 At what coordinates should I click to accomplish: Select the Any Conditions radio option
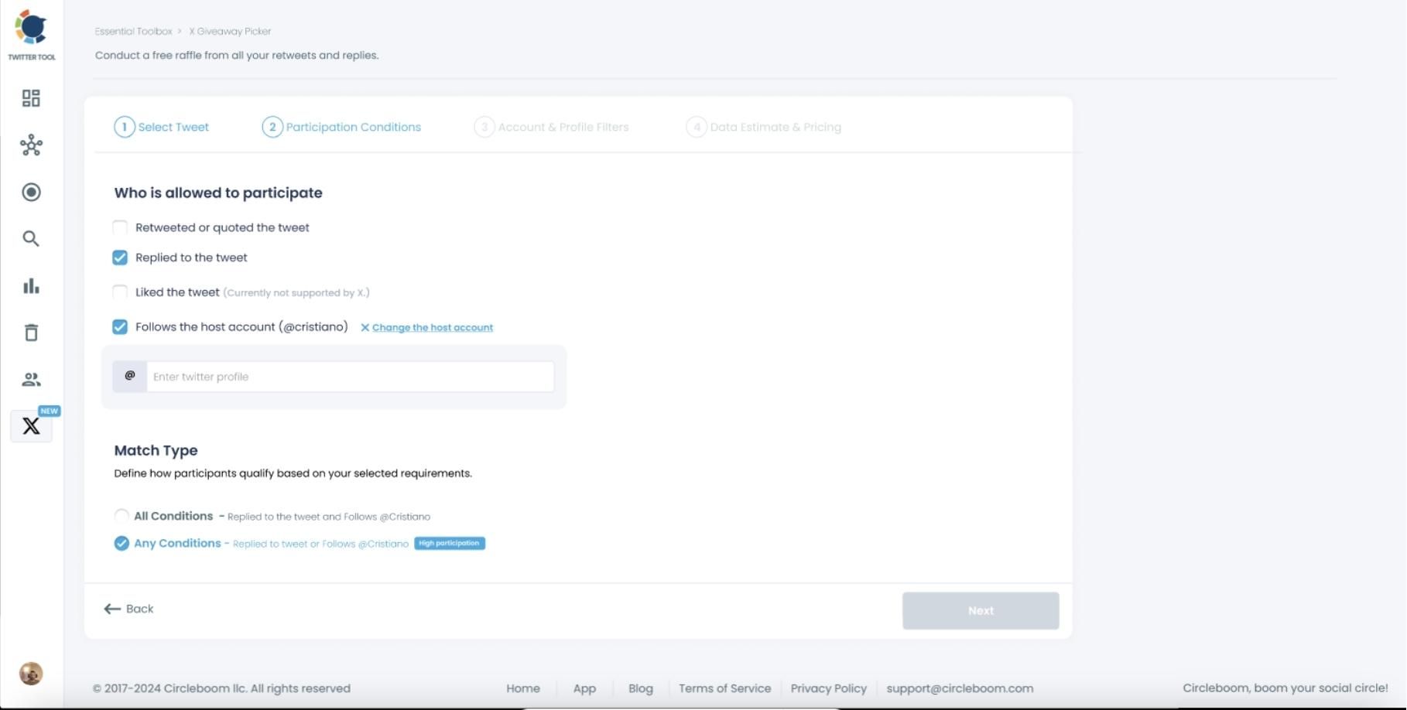pyautogui.click(x=122, y=543)
